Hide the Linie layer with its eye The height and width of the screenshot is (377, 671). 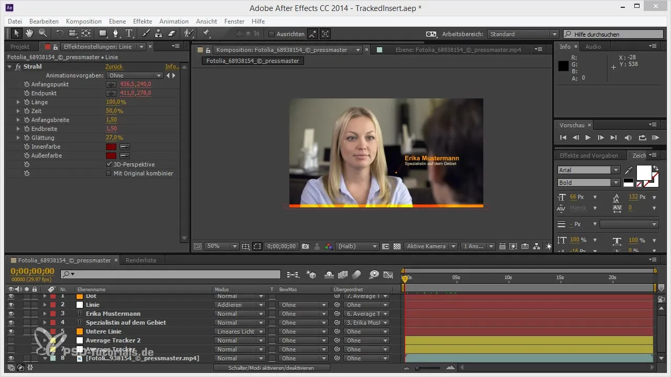[11, 305]
